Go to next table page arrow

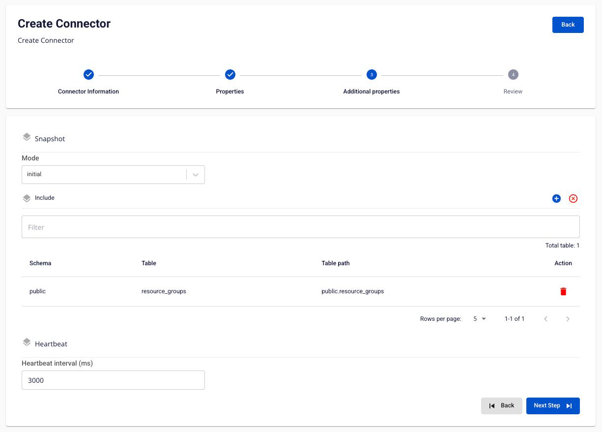[x=568, y=319]
